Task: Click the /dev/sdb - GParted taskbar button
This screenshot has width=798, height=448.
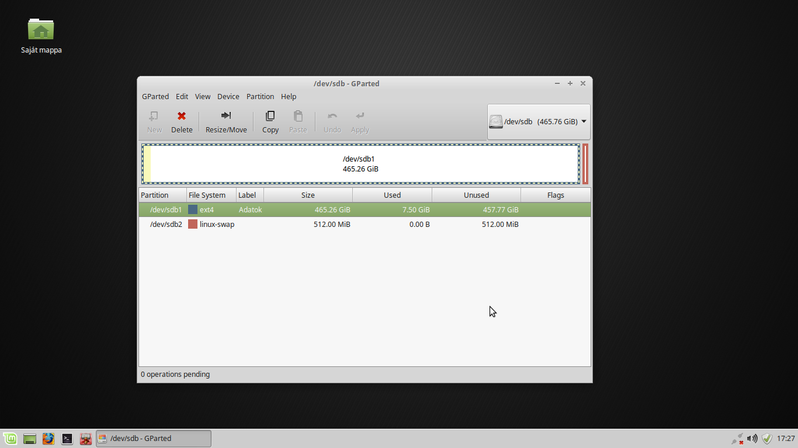Action: coord(154,439)
